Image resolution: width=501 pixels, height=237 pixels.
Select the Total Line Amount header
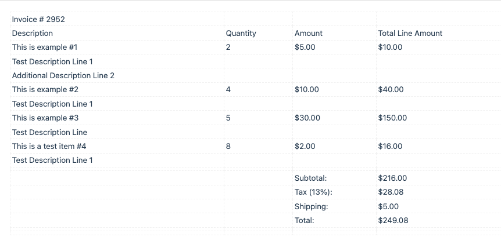[x=438, y=34]
